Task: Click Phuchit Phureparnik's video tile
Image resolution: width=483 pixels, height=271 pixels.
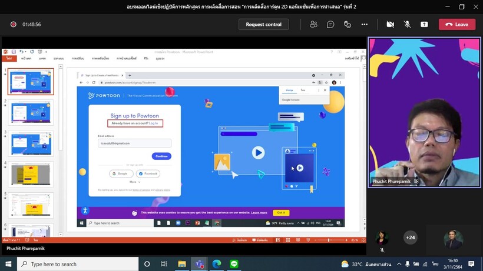Action: 424,112
